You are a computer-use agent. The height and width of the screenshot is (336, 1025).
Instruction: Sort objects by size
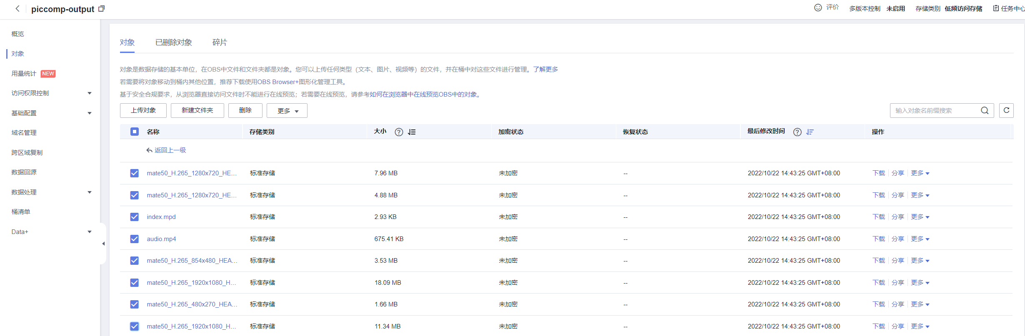412,132
